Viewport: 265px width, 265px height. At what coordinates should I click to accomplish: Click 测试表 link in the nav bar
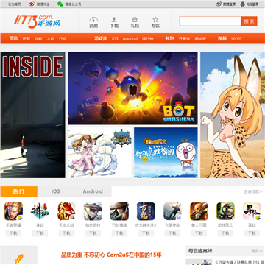[200, 39]
